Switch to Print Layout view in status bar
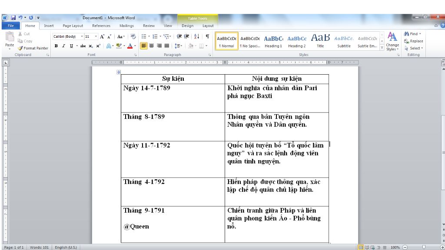Viewport: 445px width, 250px height. click(x=361, y=247)
